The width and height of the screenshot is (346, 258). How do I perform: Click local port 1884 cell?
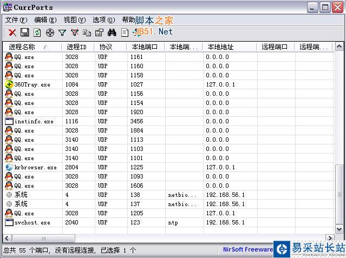click(x=136, y=130)
